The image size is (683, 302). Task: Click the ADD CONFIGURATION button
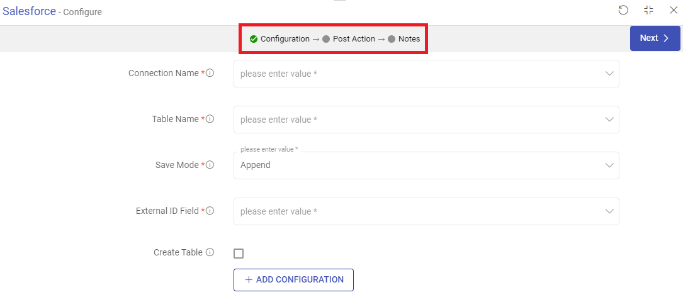(x=293, y=280)
